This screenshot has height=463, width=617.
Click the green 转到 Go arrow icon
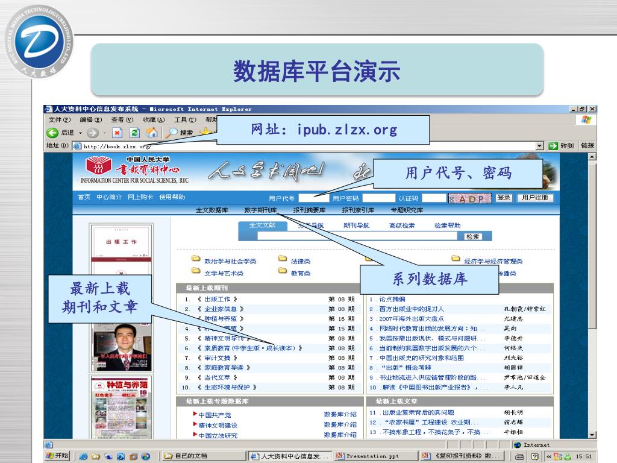point(553,146)
